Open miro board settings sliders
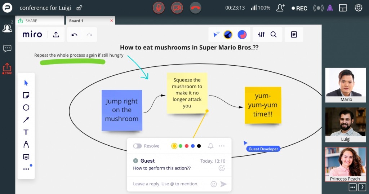This screenshot has height=194, width=369. pos(261,35)
